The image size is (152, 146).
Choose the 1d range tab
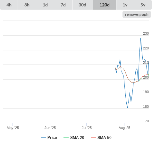[45, 5]
